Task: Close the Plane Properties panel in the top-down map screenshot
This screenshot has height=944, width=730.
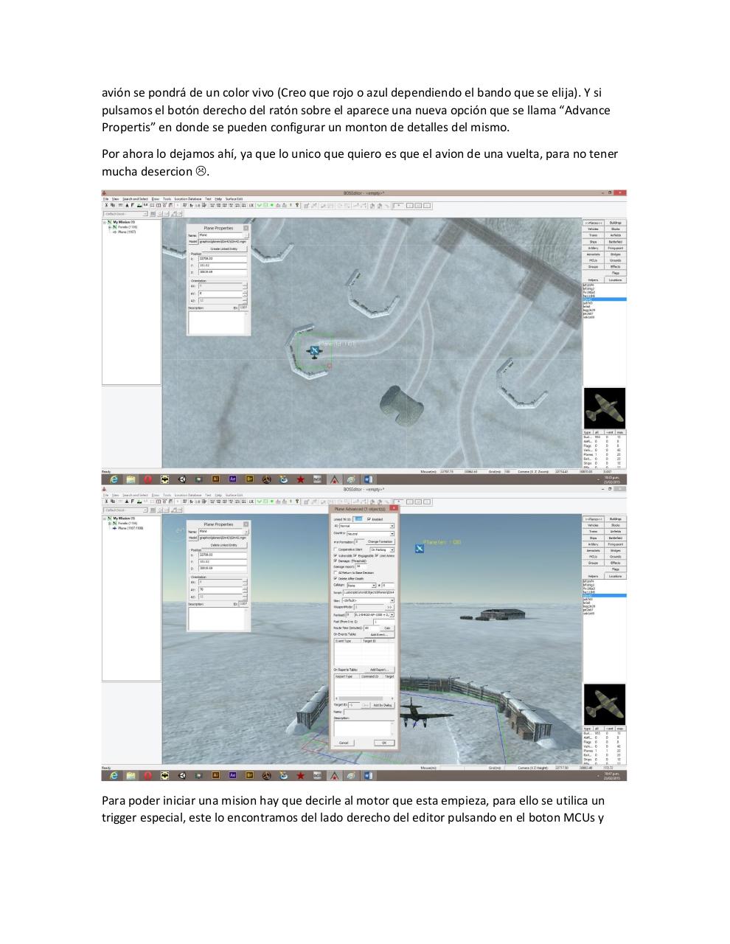Action: (246, 228)
